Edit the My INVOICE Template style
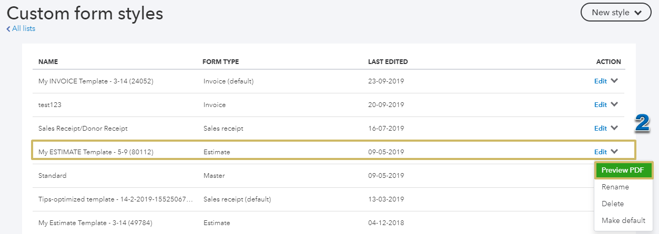 [600, 81]
